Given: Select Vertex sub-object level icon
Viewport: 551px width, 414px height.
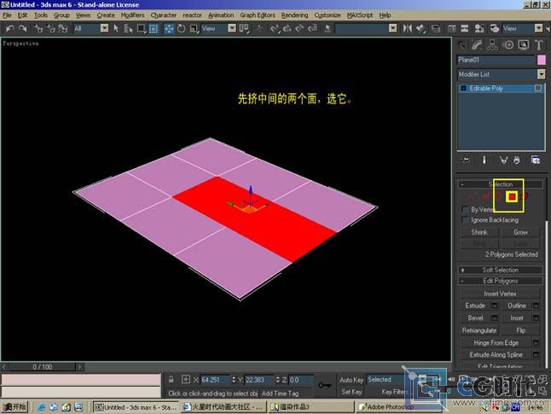Looking at the screenshot, I should (x=473, y=196).
